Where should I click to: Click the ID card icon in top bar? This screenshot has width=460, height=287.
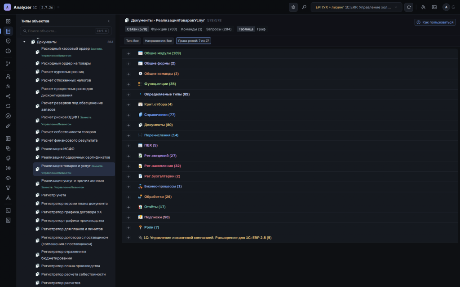click(x=434, y=7)
